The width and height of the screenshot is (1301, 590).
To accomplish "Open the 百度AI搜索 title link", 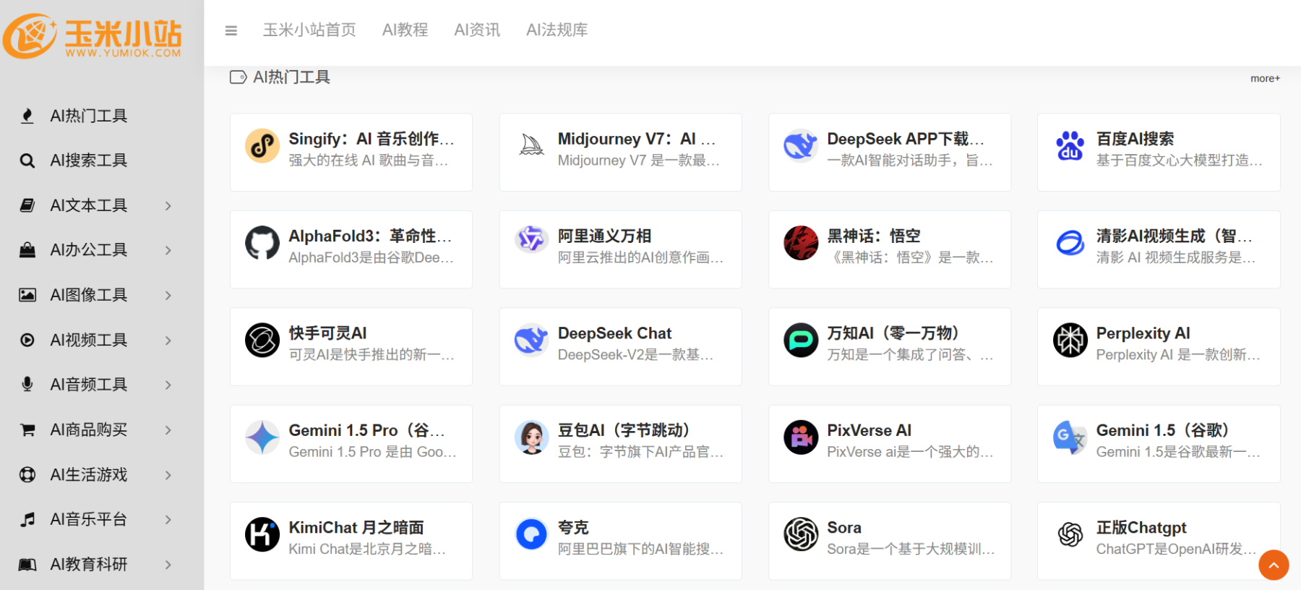I will (x=1135, y=139).
